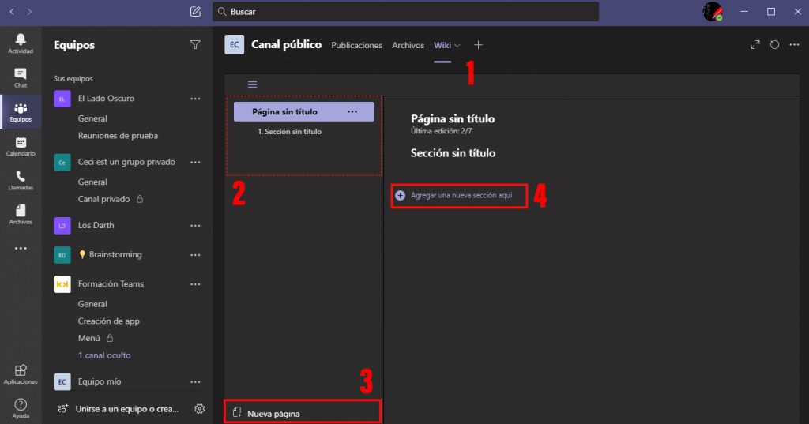
Task: Open more tab options ellipsis at top right
Action: (794, 45)
